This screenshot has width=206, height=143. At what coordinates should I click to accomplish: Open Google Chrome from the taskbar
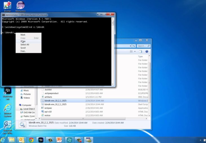(x=31, y=140)
